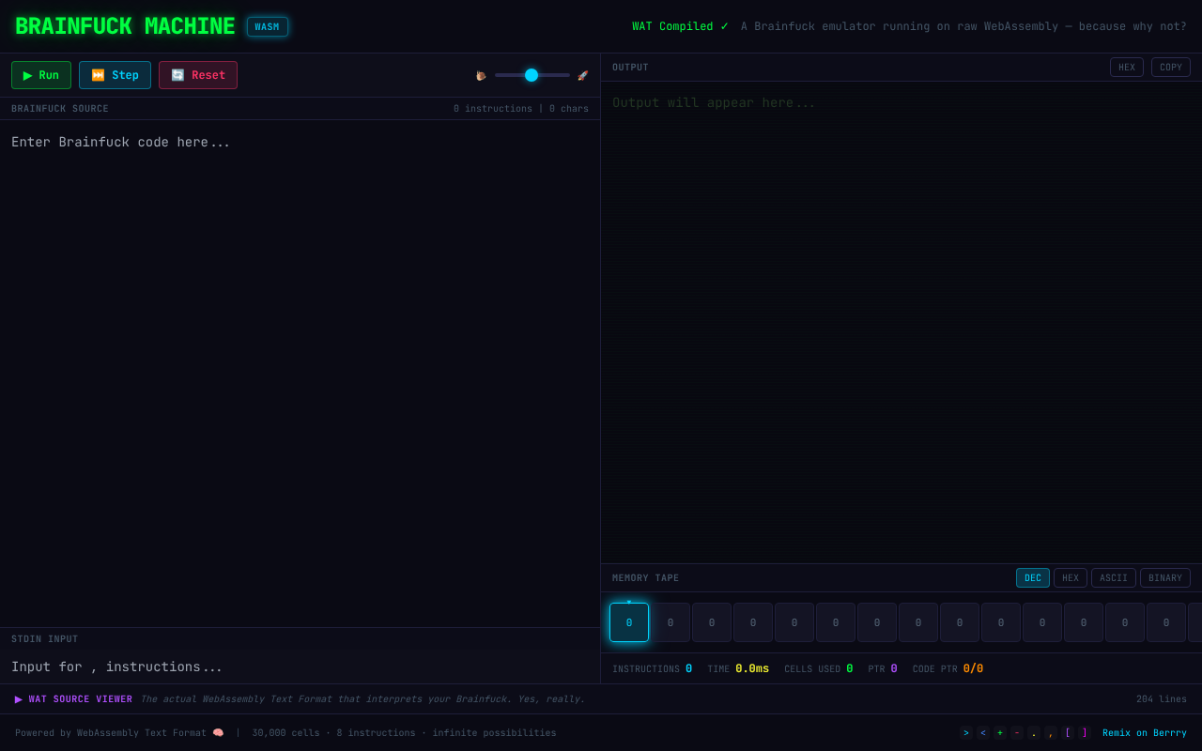Click the STDIN INPUT label
The height and width of the screenshot is (751, 1202).
click(x=45, y=639)
